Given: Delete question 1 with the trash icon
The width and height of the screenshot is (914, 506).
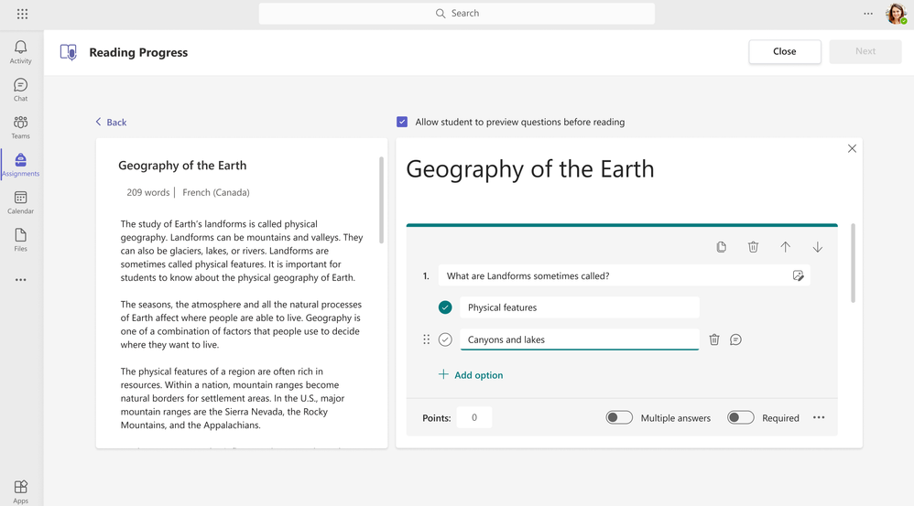Looking at the screenshot, I should tap(753, 247).
